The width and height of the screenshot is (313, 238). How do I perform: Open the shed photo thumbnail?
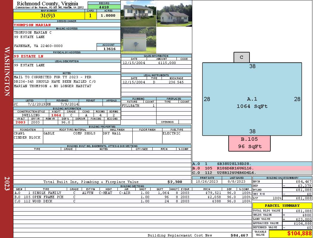point(134,40)
